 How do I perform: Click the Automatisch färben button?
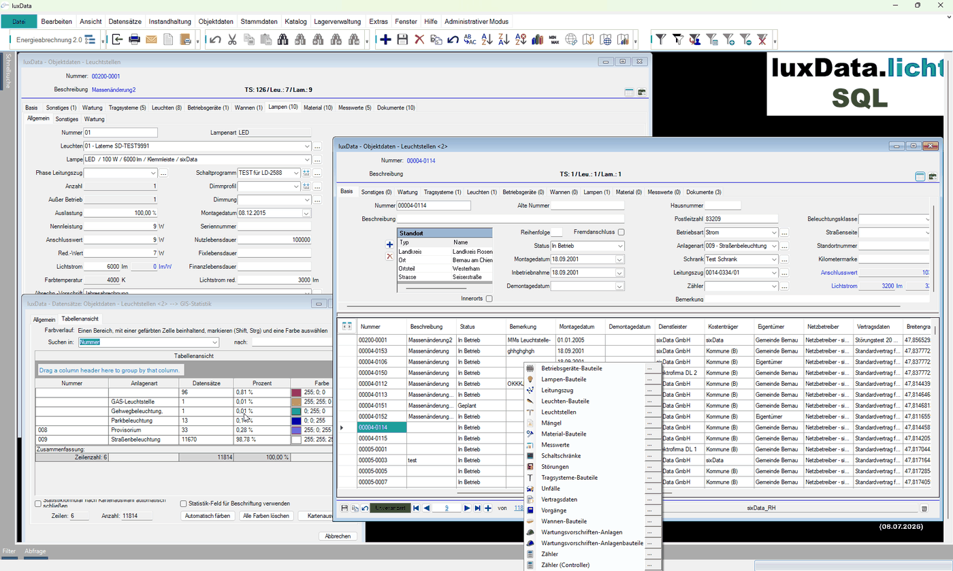click(x=208, y=516)
